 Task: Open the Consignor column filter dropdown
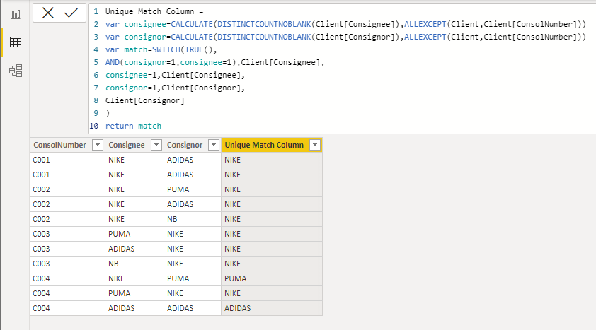coord(214,145)
